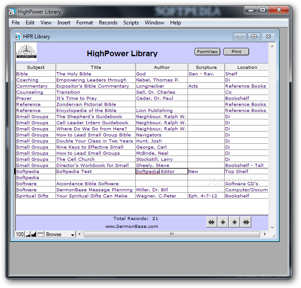Click the horizontal scrollbar thumb
This screenshot has width=301, height=288.
tap(172, 234)
